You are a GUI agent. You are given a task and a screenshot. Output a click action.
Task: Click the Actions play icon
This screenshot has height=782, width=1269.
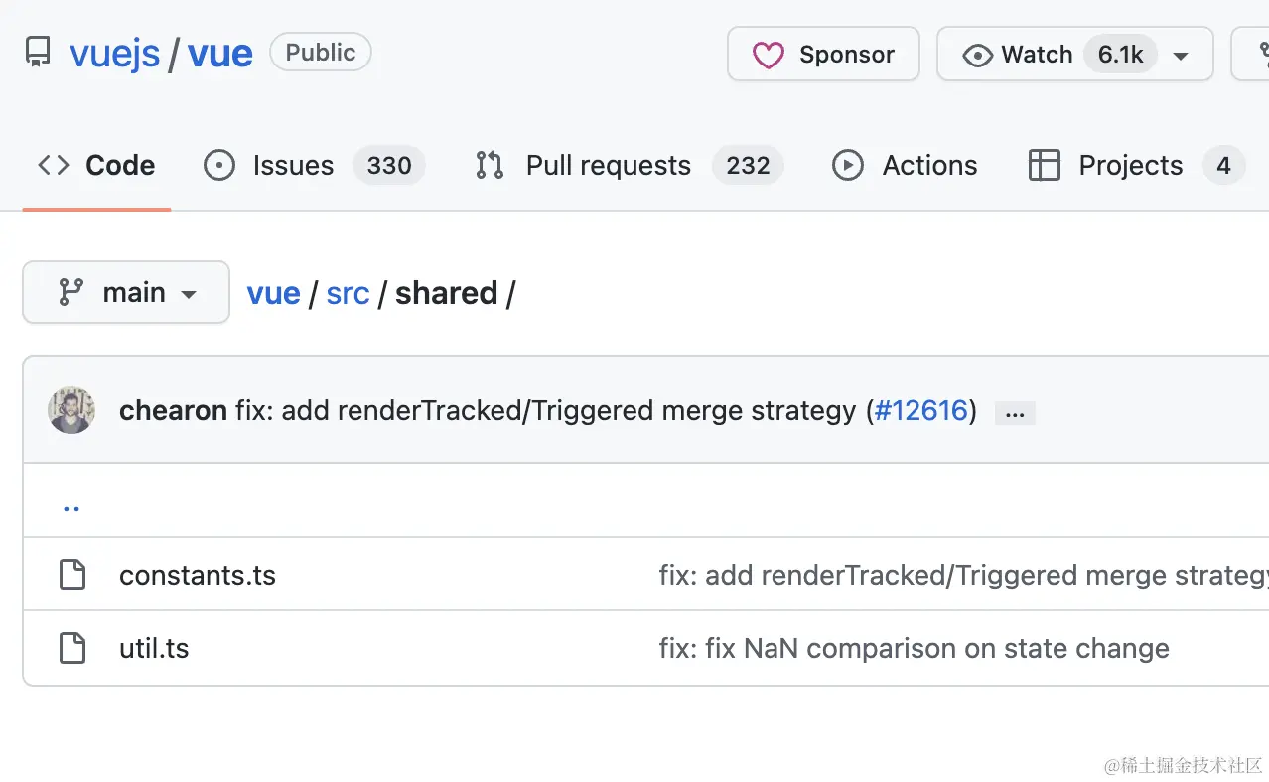click(x=847, y=165)
